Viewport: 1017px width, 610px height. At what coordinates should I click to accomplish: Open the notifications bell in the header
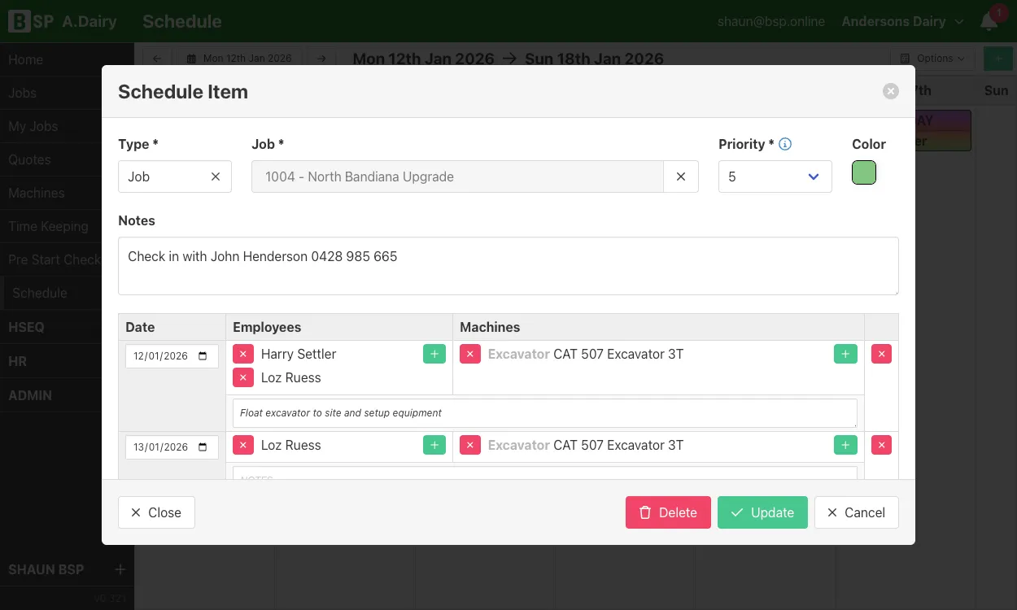989,21
